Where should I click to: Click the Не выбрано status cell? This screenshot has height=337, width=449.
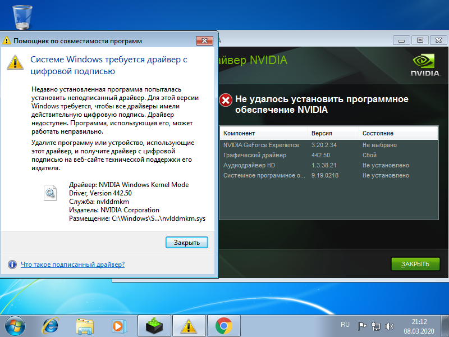380,145
